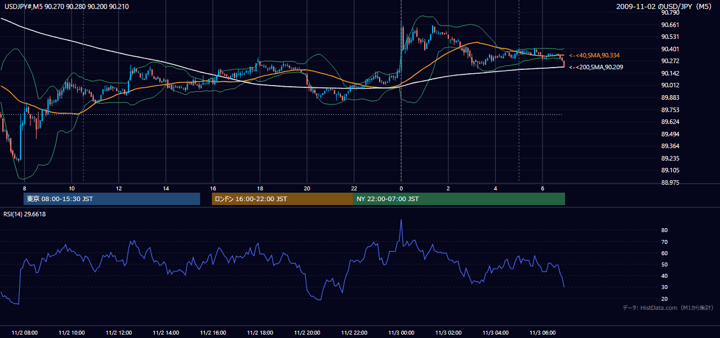Image resolution: width=720 pixels, height=338 pixels.
Task: Click the RSI 50 level label
Action: pos(664,264)
